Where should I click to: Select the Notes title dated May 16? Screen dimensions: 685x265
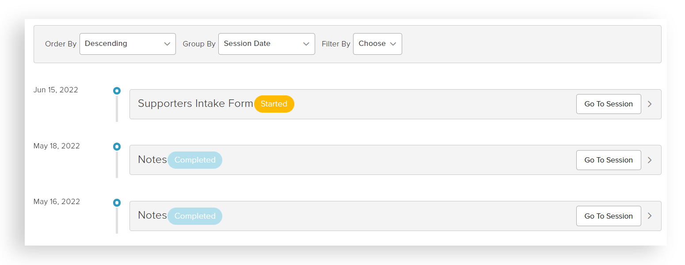pyautogui.click(x=152, y=216)
